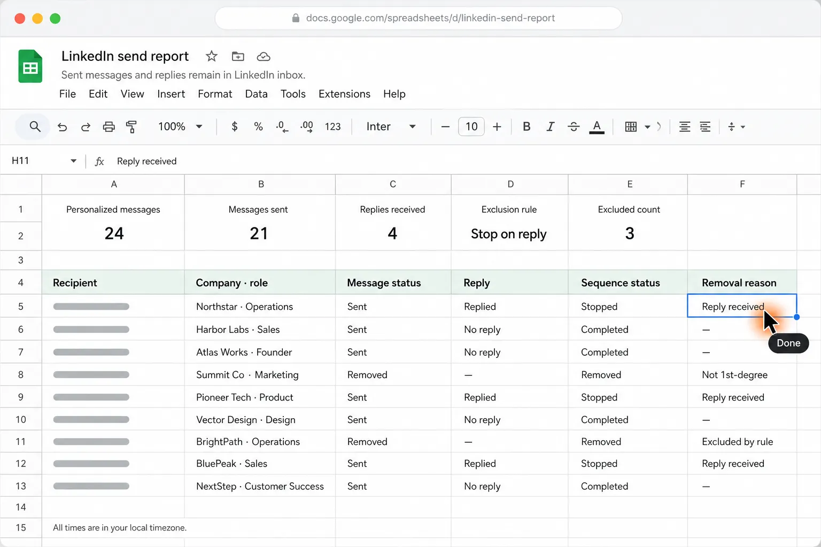Image resolution: width=821 pixels, height=547 pixels.
Task: Click the selection fill handle dot
Action: pyautogui.click(x=796, y=317)
